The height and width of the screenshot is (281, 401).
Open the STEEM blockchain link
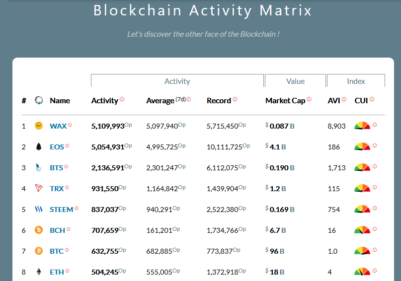(62, 210)
